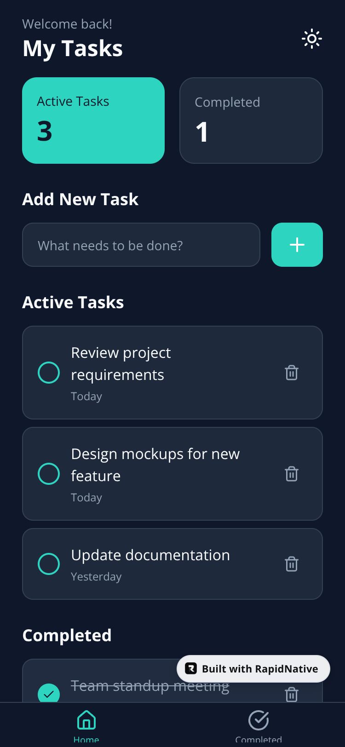The image size is (345, 747).
Task: Click the RapidNative logo icon
Action: 191,668
